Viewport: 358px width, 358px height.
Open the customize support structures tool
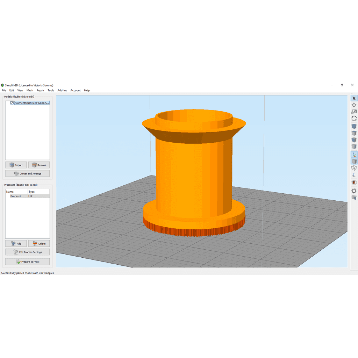(354, 198)
